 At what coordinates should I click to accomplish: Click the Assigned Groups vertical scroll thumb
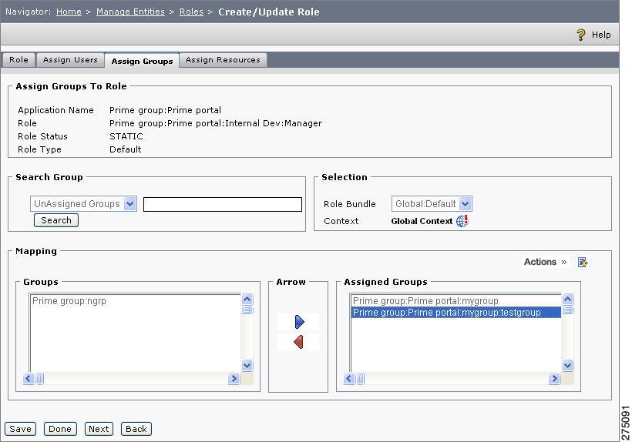567,310
